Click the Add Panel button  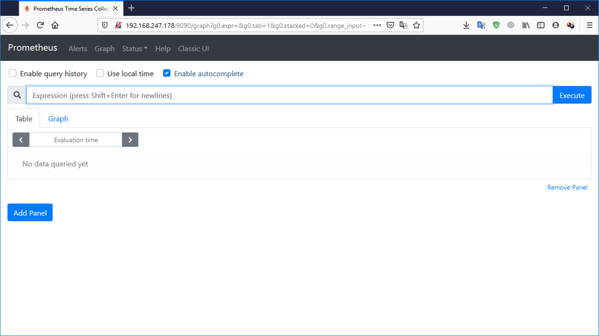point(30,213)
